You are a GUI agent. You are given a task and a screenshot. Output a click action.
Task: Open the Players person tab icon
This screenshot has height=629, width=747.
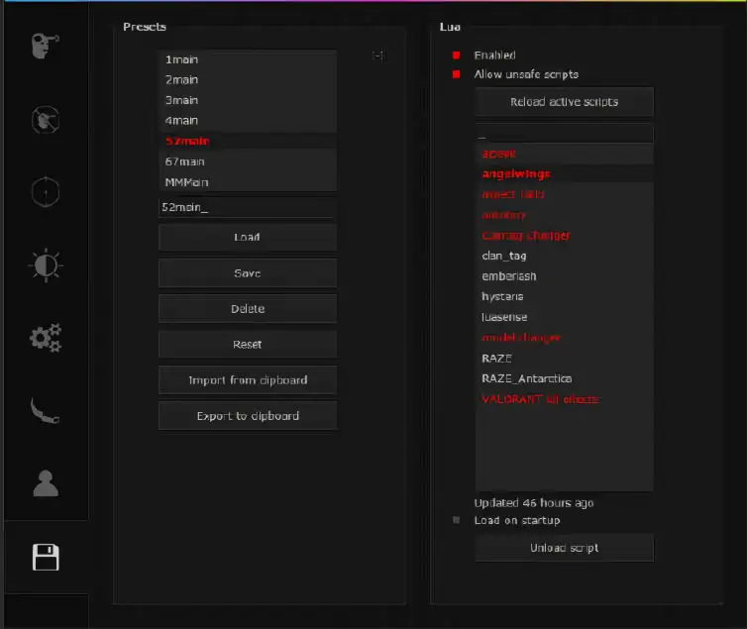46,483
